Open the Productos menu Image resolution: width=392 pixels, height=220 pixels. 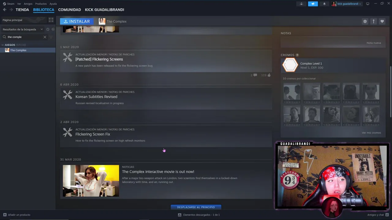tap(41, 4)
